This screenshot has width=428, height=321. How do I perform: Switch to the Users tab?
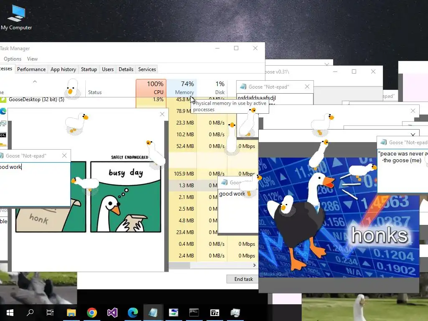coord(107,69)
